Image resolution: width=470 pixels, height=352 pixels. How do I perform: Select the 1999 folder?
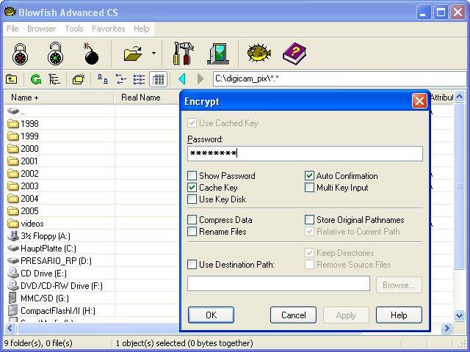[x=23, y=136]
